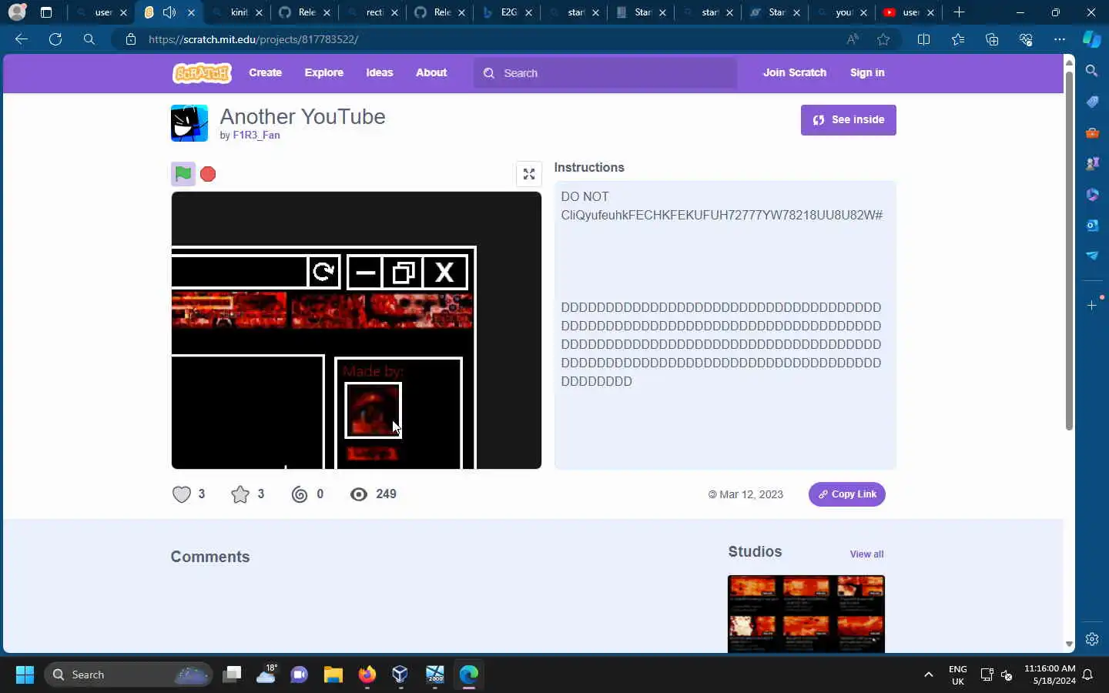Go back in the browser
This screenshot has height=693, width=1109.
pyautogui.click(x=22, y=39)
